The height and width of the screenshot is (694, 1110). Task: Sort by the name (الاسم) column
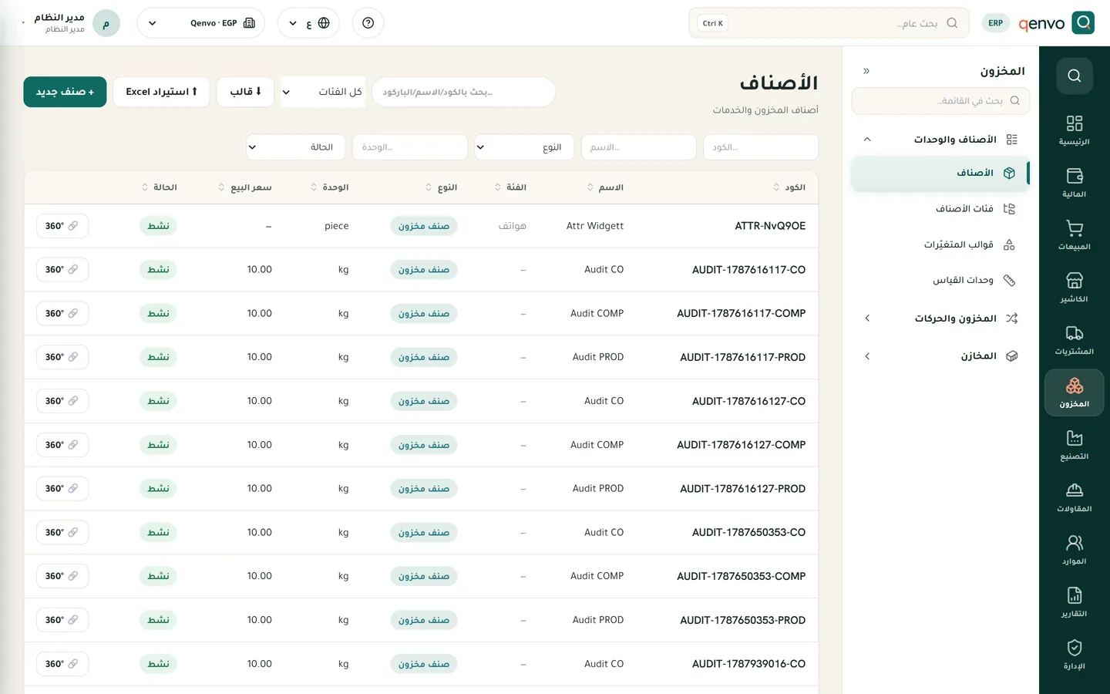(x=605, y=187)
